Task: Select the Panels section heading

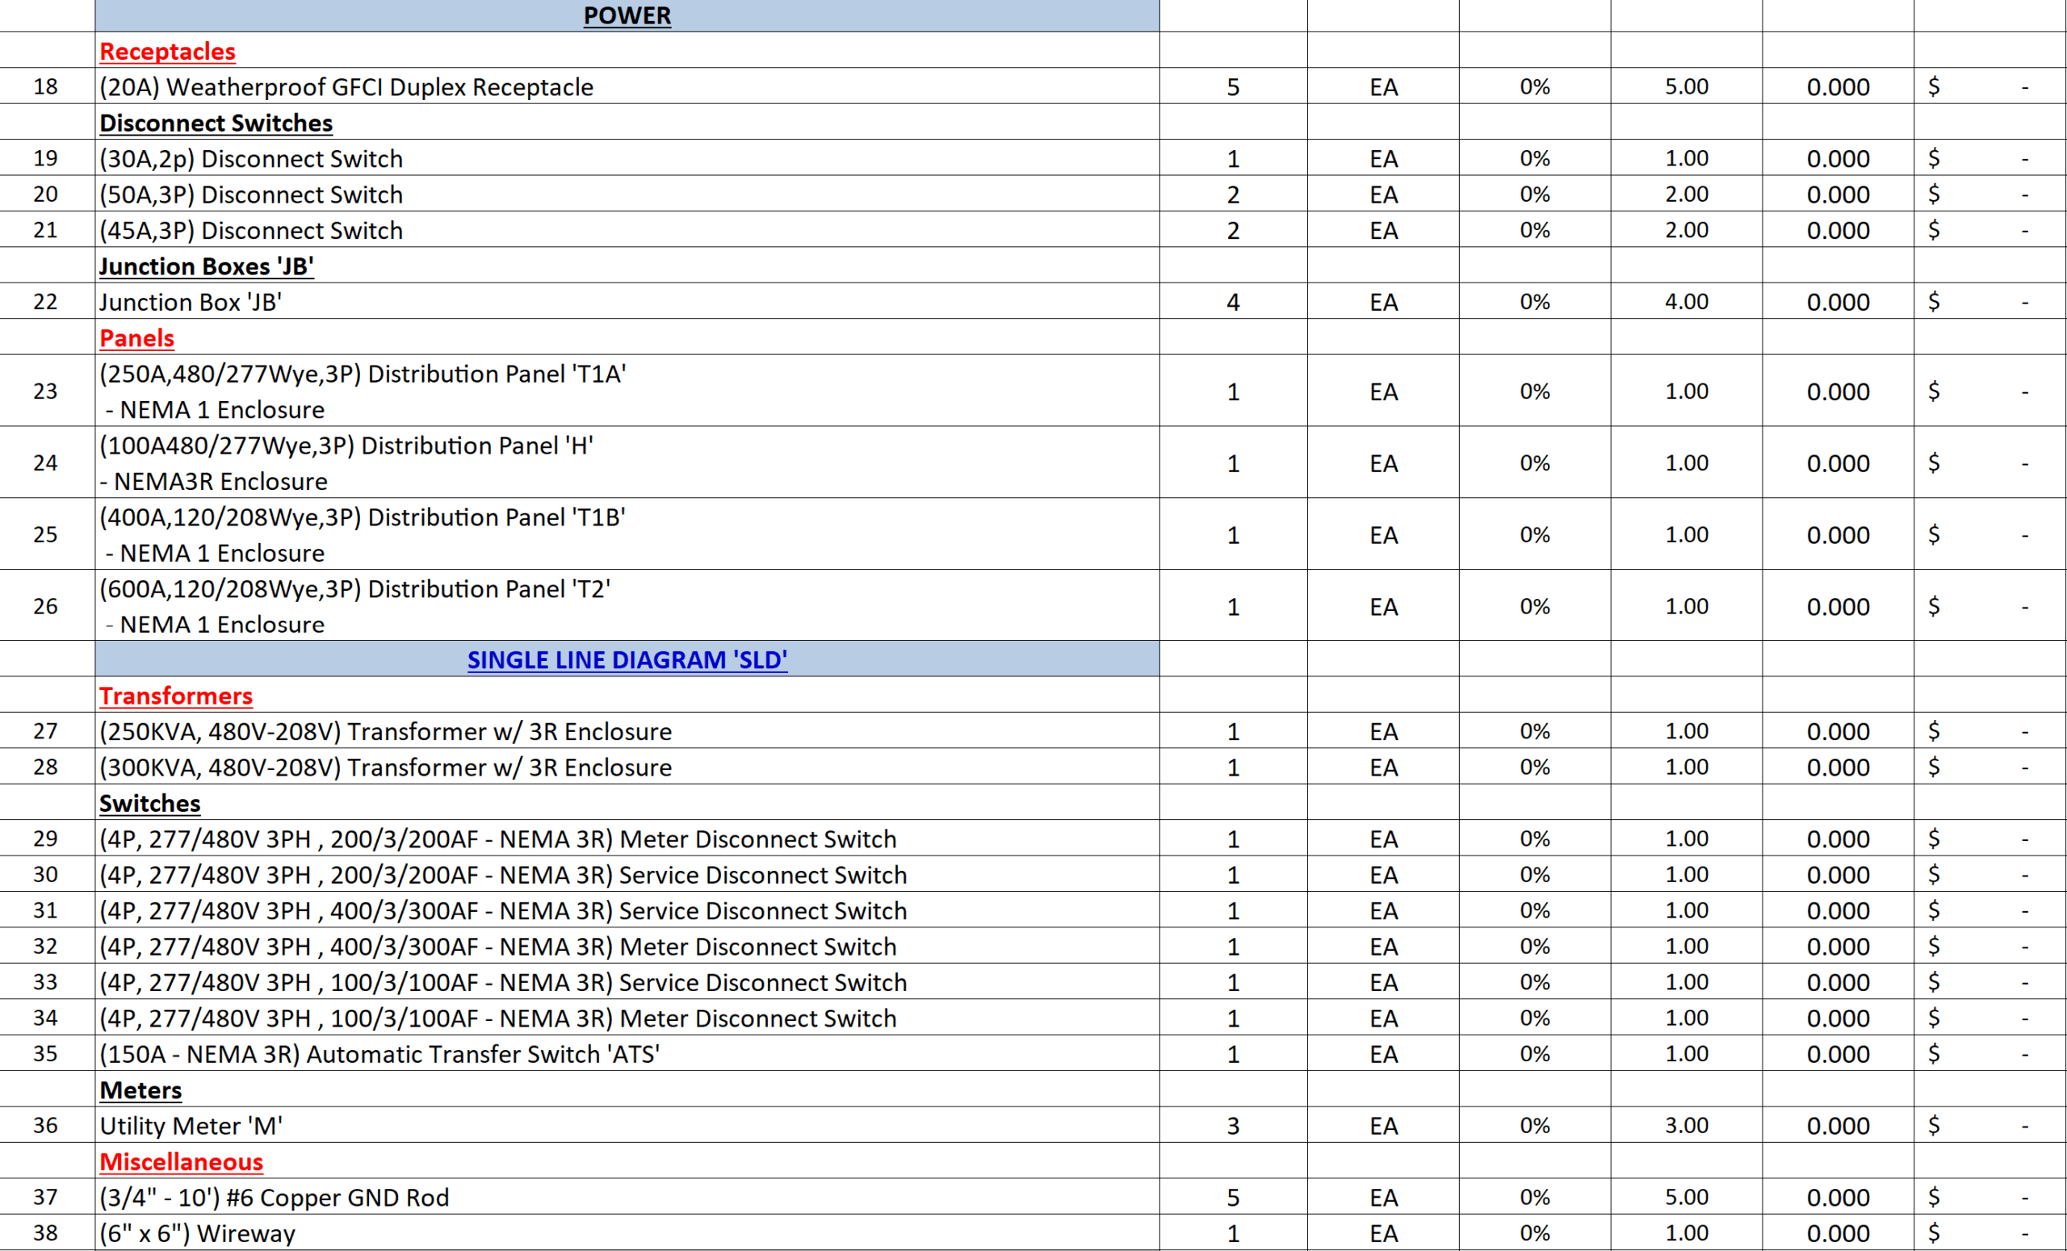Action: click(136, 337)
